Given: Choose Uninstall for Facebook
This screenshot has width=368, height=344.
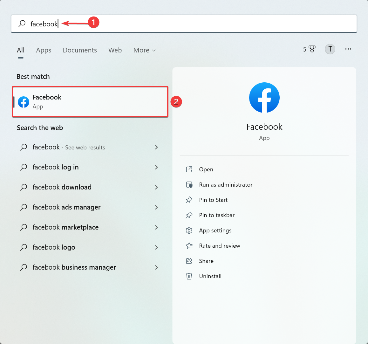Looking at the screenshot, I should [x=210, y=276].
